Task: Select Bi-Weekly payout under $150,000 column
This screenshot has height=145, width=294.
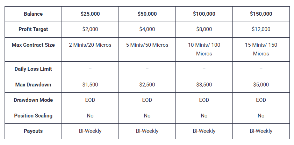Action: [261, 131]
